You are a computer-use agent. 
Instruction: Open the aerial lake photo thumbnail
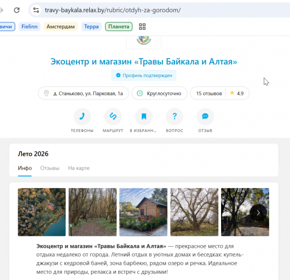tap(42, 212)
